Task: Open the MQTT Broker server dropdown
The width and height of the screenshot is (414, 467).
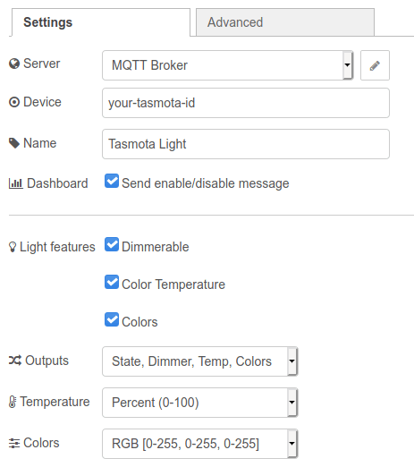Action: point(228,65)
